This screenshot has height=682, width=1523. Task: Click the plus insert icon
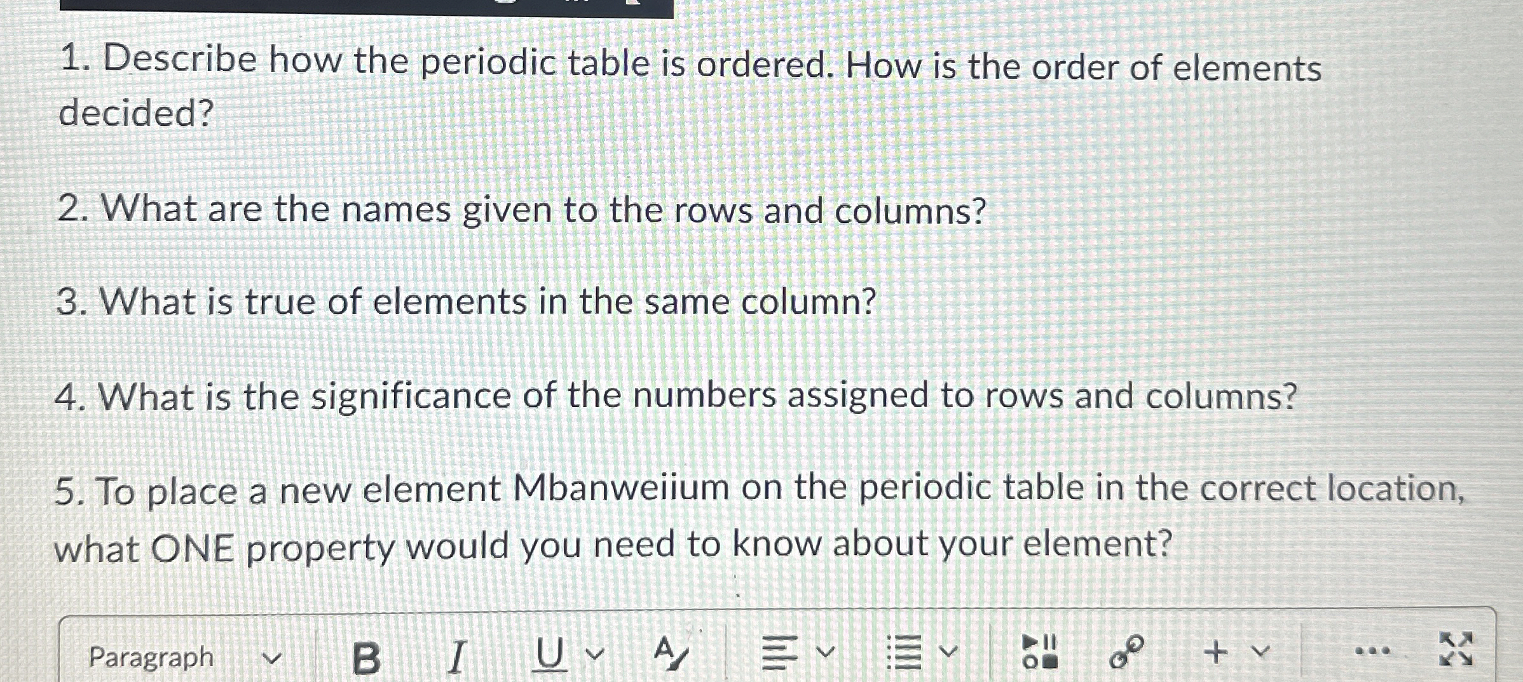1216,652
